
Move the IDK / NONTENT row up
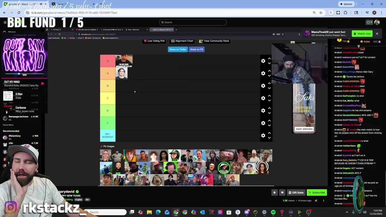pyautogui.click(x=269, y=133)
